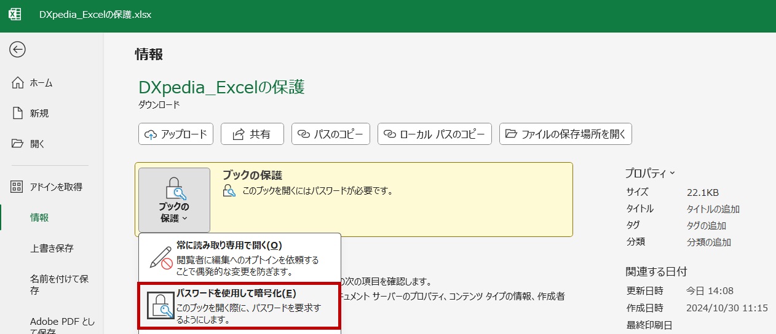Click the ホーム house icon
This screenshot has height=334, width=776.
click(17, 83)
